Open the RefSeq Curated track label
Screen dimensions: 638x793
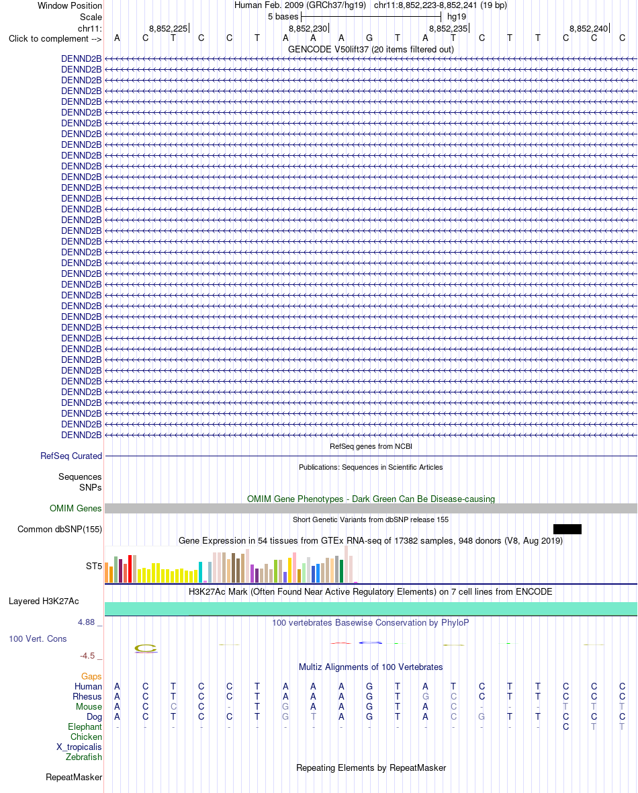(71, 456)
